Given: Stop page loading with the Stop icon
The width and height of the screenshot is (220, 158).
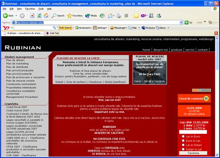Looking at the screenshot, I should 32,15.
